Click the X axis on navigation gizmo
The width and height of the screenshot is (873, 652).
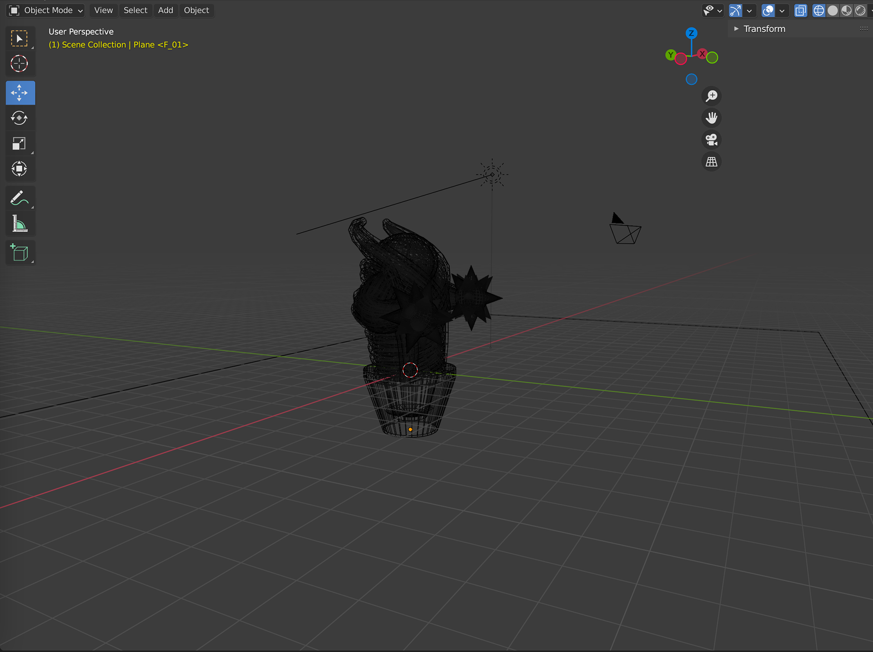tap(702, 54)
